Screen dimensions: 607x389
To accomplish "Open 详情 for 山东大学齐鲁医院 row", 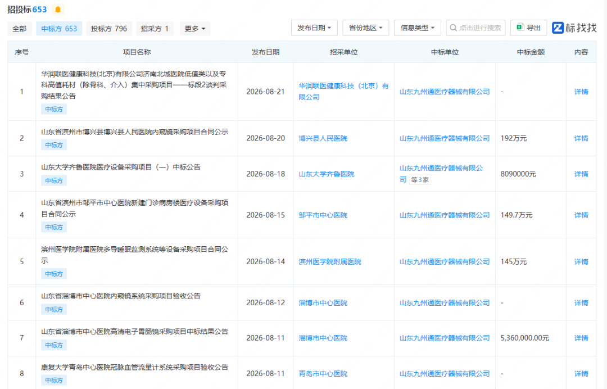I will point(581,174).
